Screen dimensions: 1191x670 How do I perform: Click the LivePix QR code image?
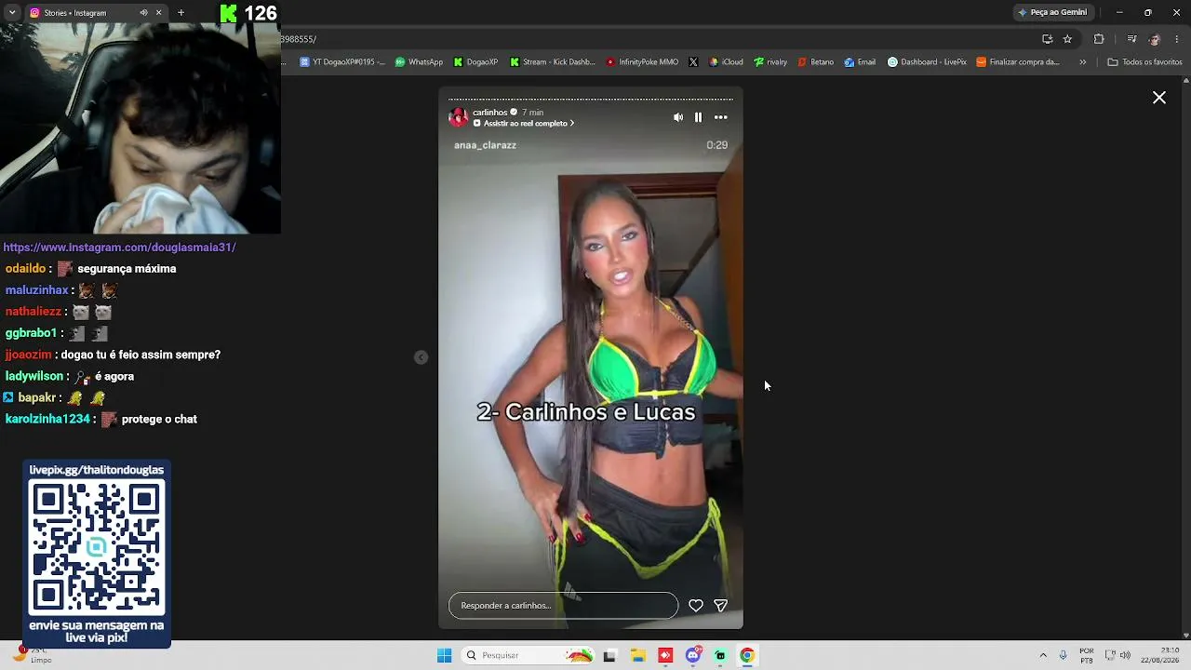click(x=97, y=546)
